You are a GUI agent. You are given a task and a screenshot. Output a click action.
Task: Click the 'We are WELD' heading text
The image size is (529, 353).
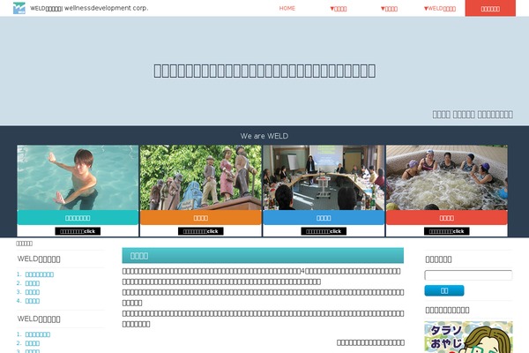tap(264, 136)
